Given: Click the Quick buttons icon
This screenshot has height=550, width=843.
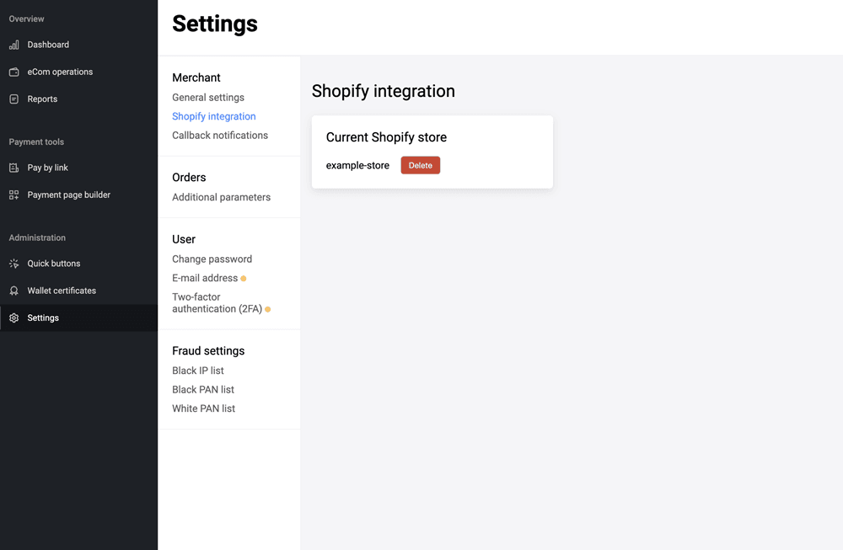Looking at the screenshot, I should (x=13, y=264).
